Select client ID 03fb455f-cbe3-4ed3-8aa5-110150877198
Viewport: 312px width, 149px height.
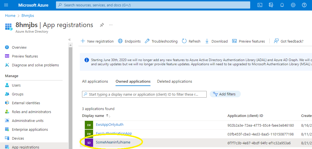(260, 134)
